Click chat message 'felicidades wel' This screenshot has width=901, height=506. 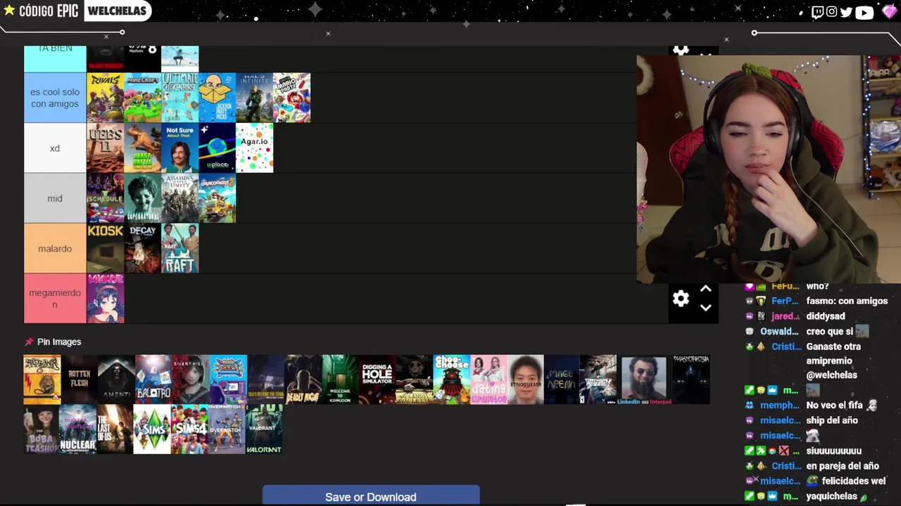point(853,481)
